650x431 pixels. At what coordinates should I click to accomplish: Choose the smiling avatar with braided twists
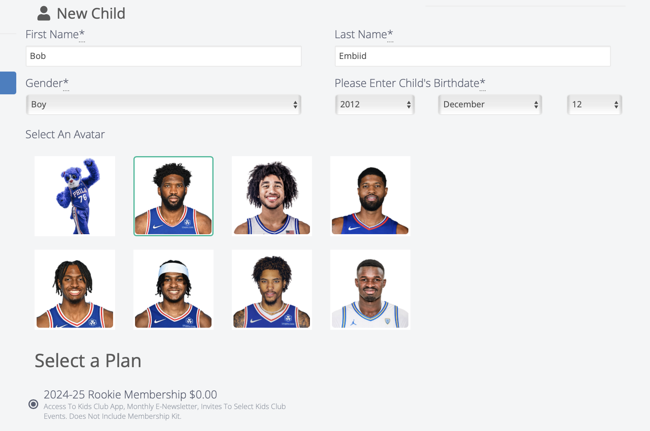pos(75,290)
